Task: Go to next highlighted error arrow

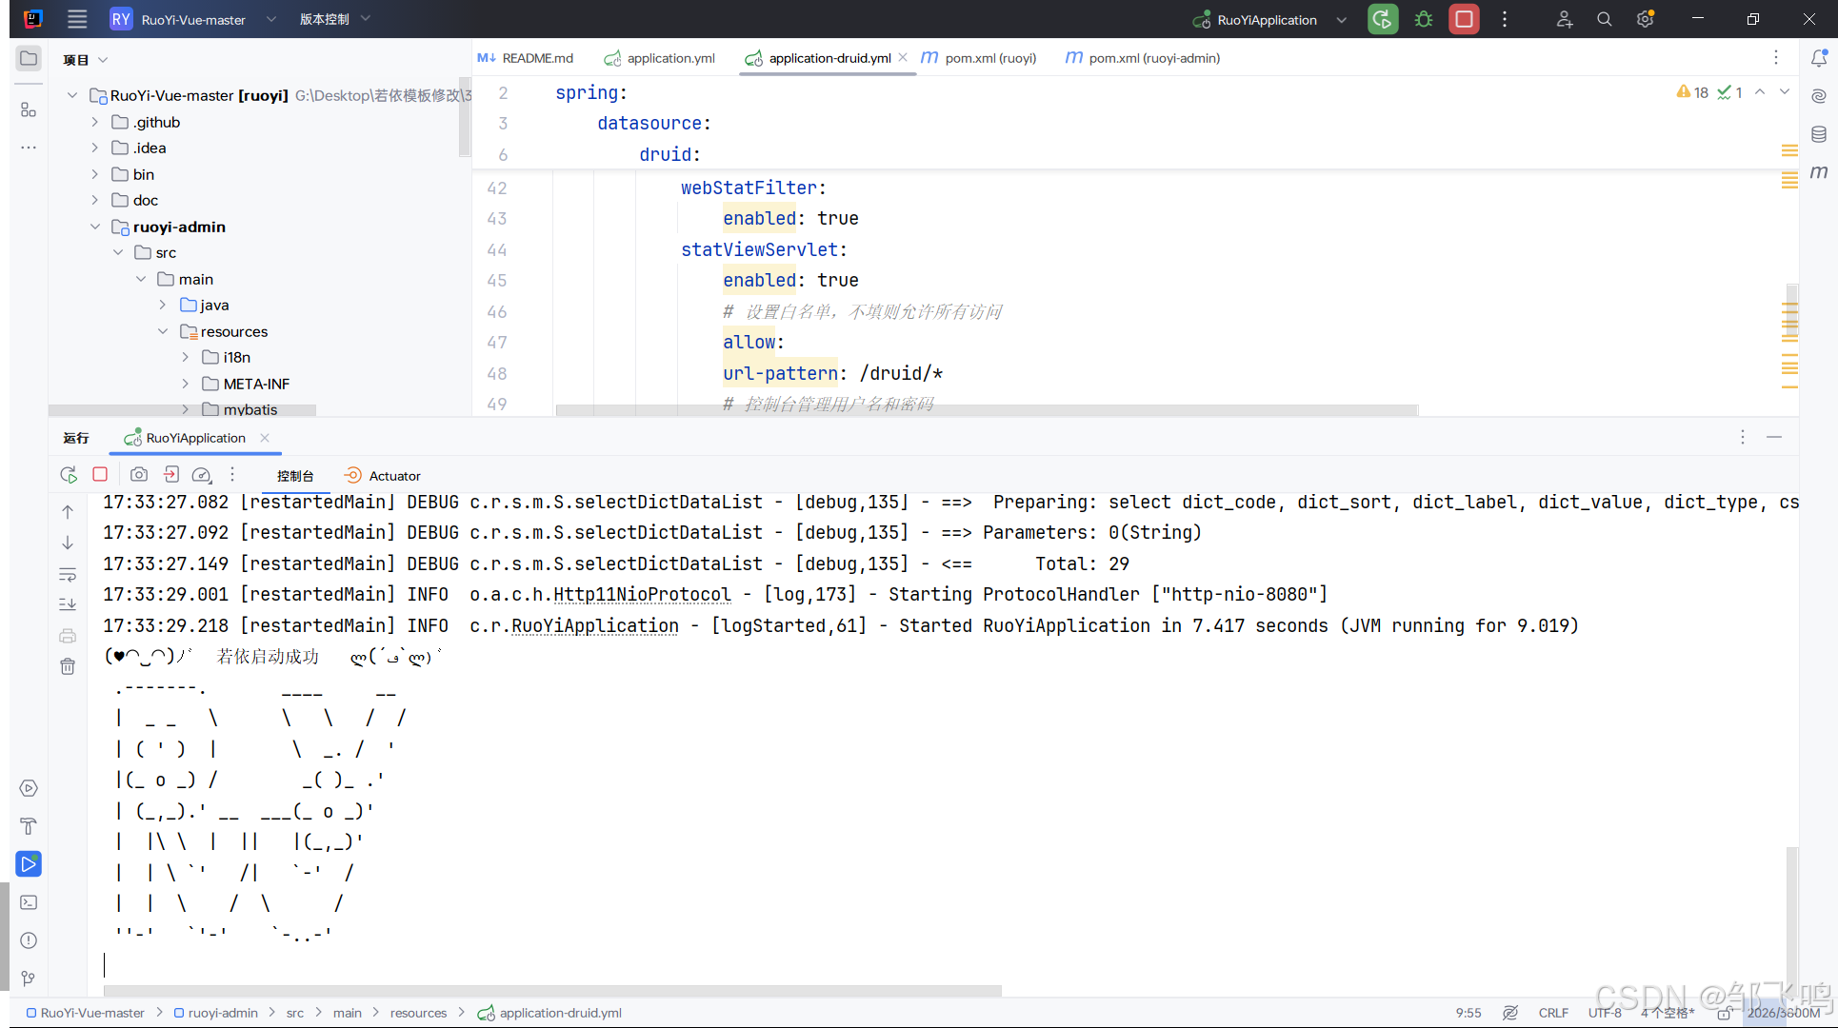Action: click(1785, 92)
